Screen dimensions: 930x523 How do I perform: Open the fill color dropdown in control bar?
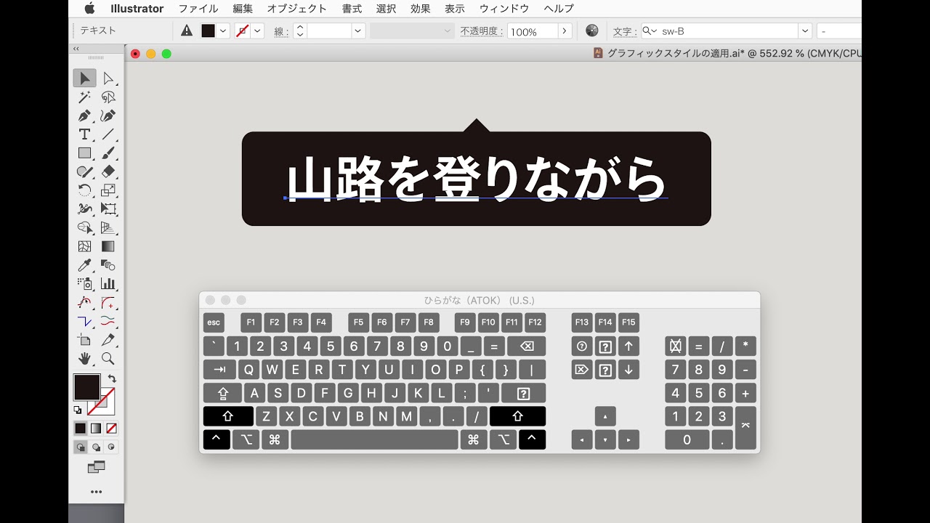pyautogui.click(x=223, y=31)
